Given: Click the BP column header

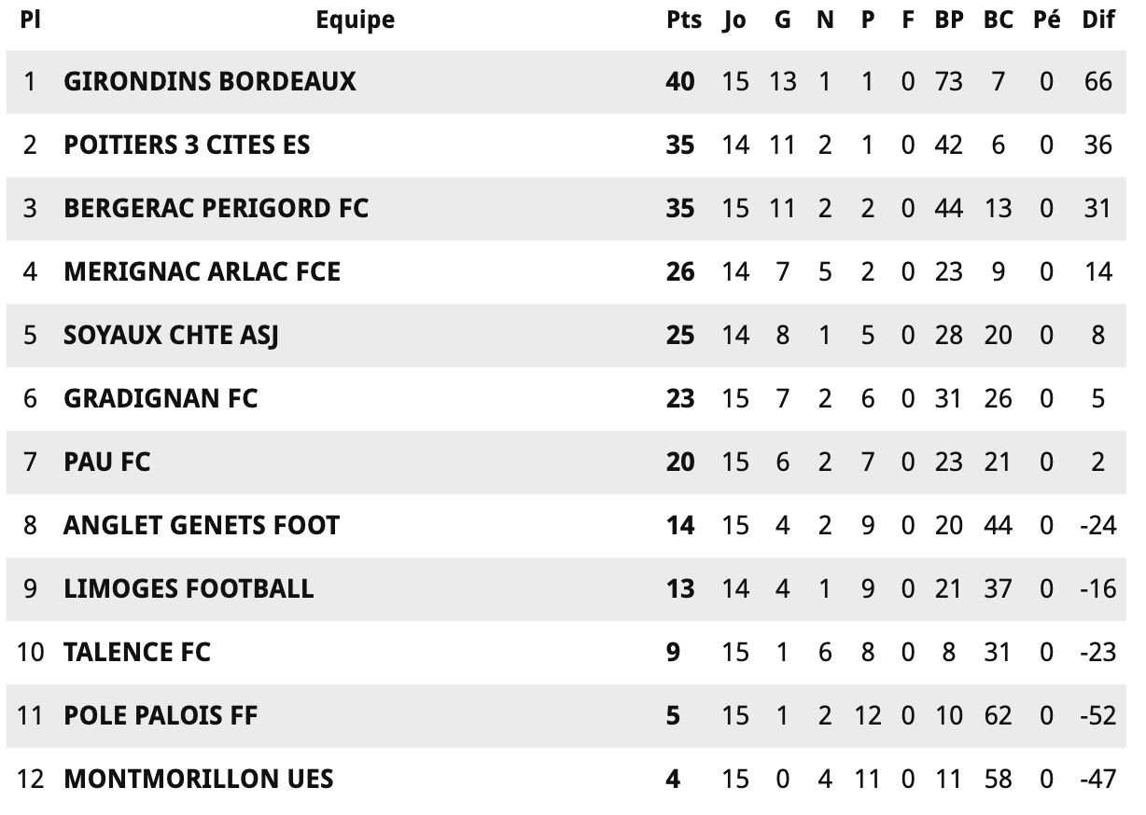Looking at the screenshot, I should pos(949,20).
